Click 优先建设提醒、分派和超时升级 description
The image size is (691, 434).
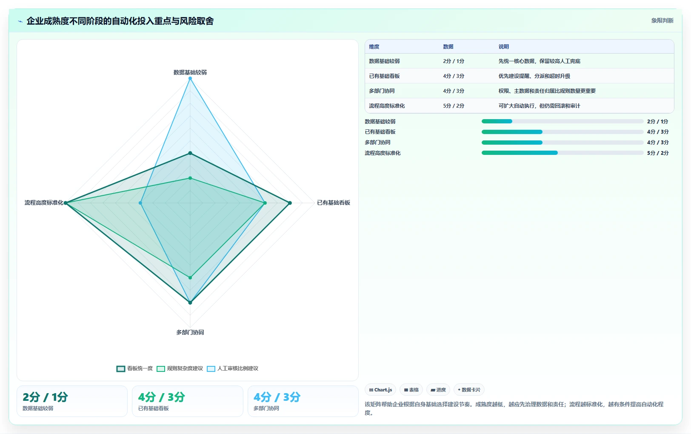point(534,76)
